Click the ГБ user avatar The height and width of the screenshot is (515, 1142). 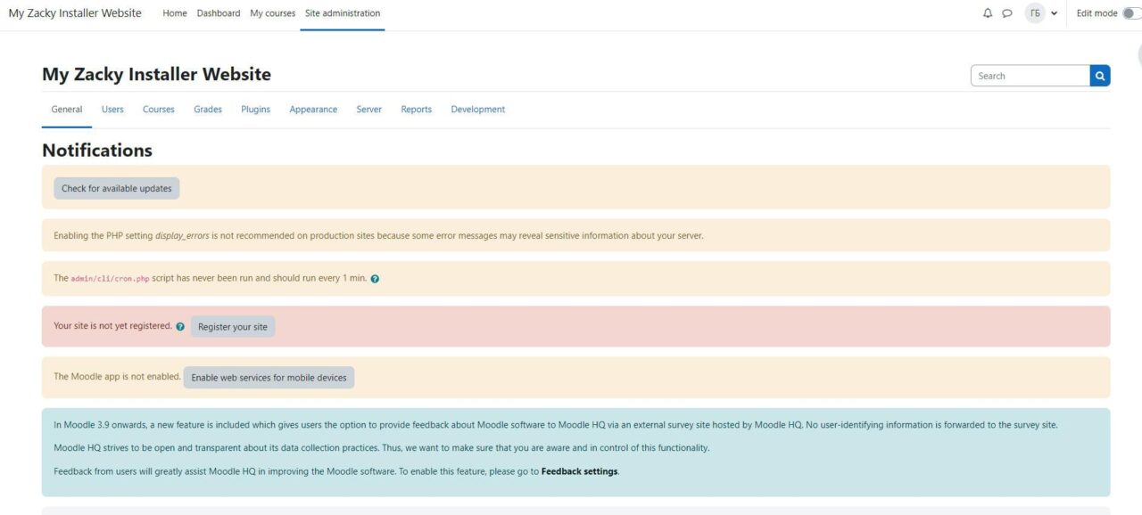(1036, 12)
